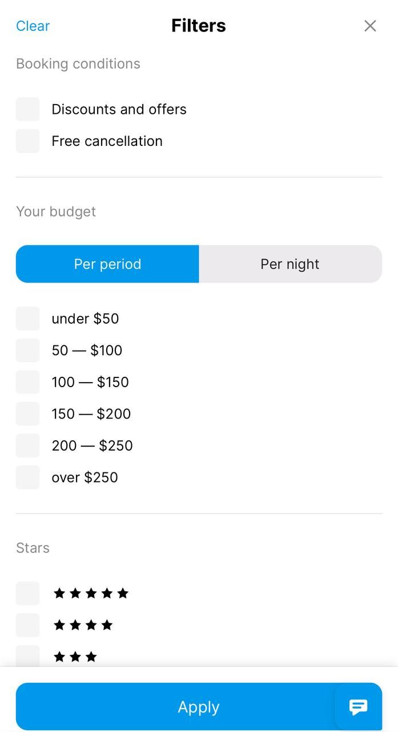The image size is (398, 732).
Task: Enable Free cancellation
Action: pyautogui.click(x=27, y=141)
